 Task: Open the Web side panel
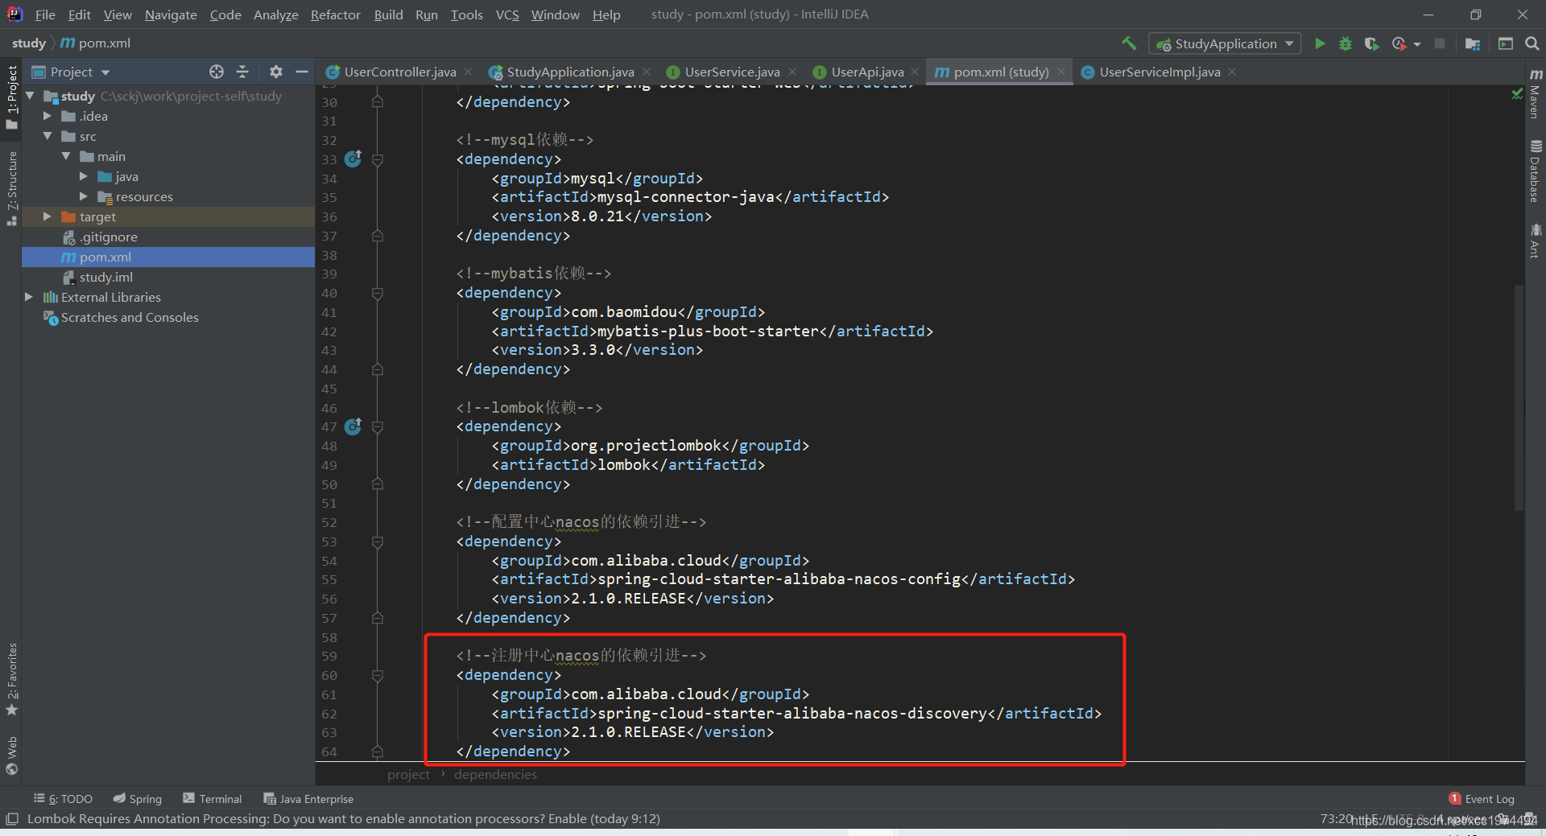11,756
